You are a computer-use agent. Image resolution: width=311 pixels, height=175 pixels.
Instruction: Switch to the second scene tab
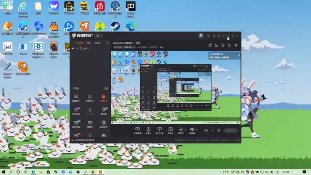coord(89,43)
